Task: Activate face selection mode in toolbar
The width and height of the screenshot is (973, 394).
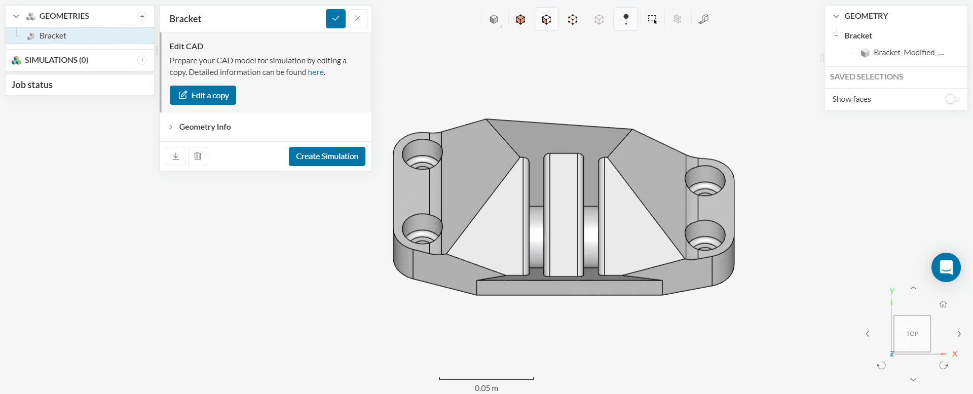Action: [x=546, y=19]
